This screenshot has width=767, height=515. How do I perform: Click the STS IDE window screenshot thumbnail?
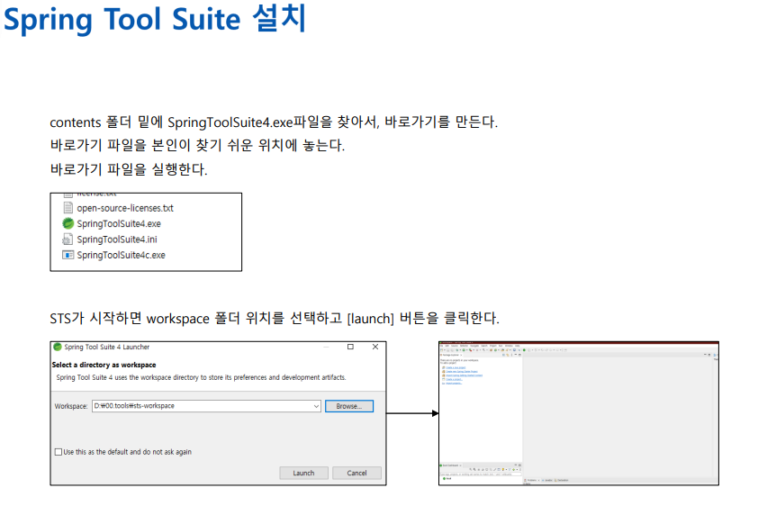tap(579, 413)
